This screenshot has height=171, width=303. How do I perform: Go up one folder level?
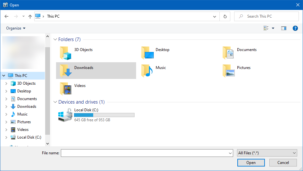click(x=30, y=16)
